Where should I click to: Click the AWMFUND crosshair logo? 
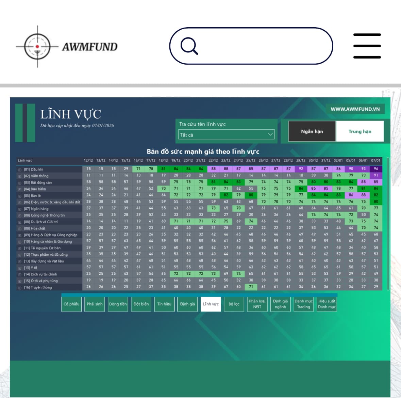click(67, 47)
